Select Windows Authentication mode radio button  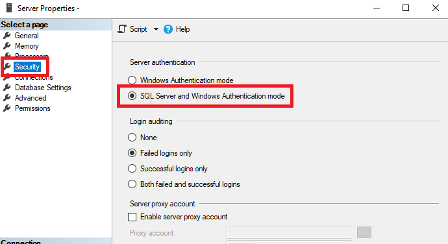click(132, 80)
